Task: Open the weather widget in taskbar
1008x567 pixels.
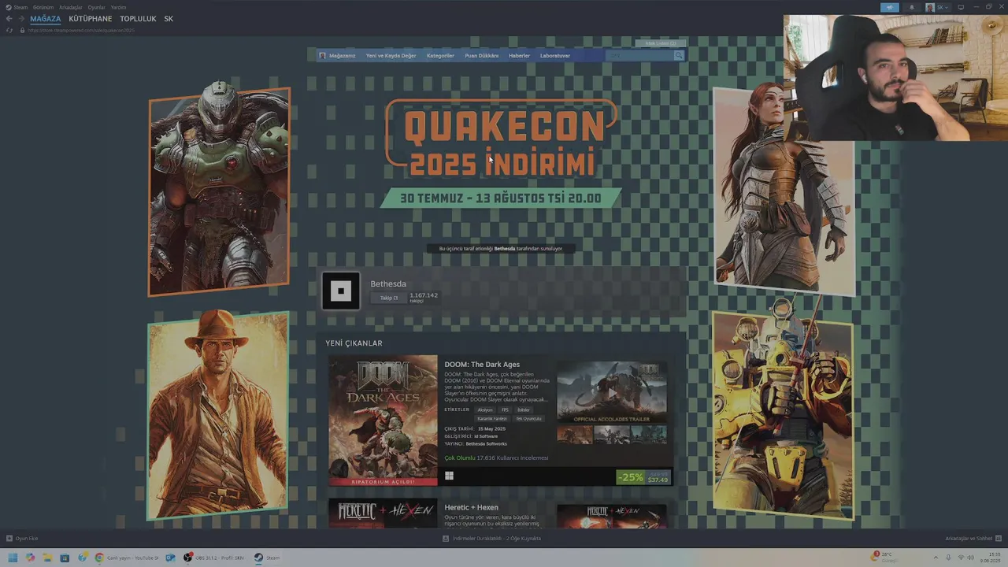Action: [884, 558]
